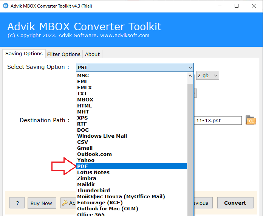Screen dimensions: 263x216
Task: Select TXT format in the list
Action: tap(131, 94)
